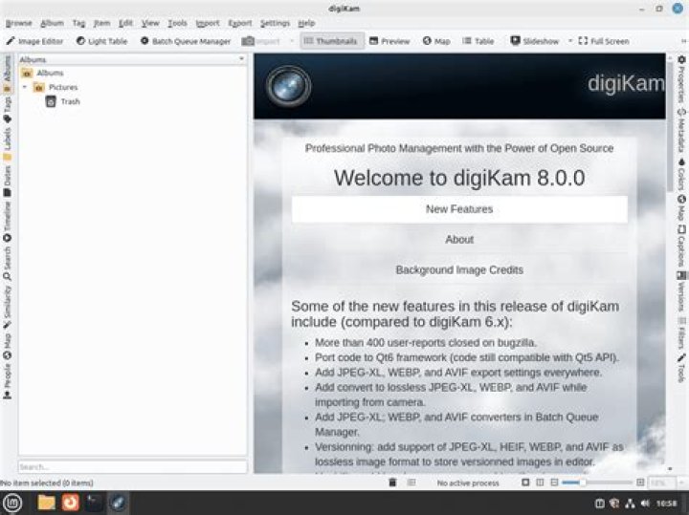Viewport: 689px width, 515px height.
Task: Open the Light Table tool
Action: point(102,41)
